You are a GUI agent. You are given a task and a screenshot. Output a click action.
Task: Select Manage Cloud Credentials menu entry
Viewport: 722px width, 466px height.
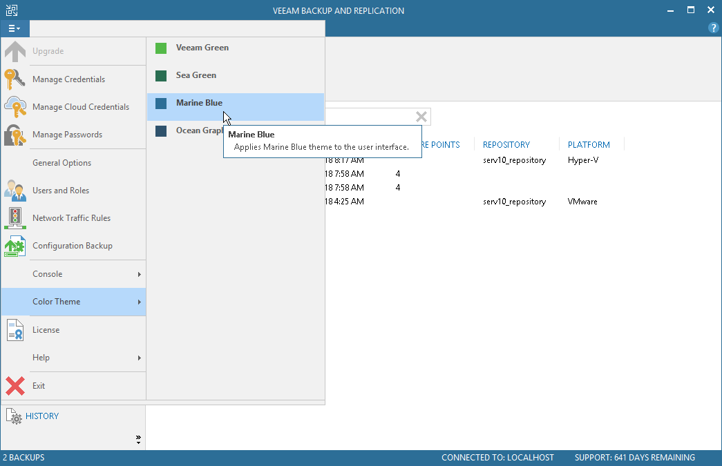coord(81,107)
